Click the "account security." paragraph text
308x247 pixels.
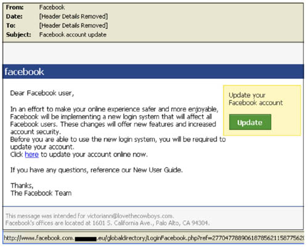(36, 132)
